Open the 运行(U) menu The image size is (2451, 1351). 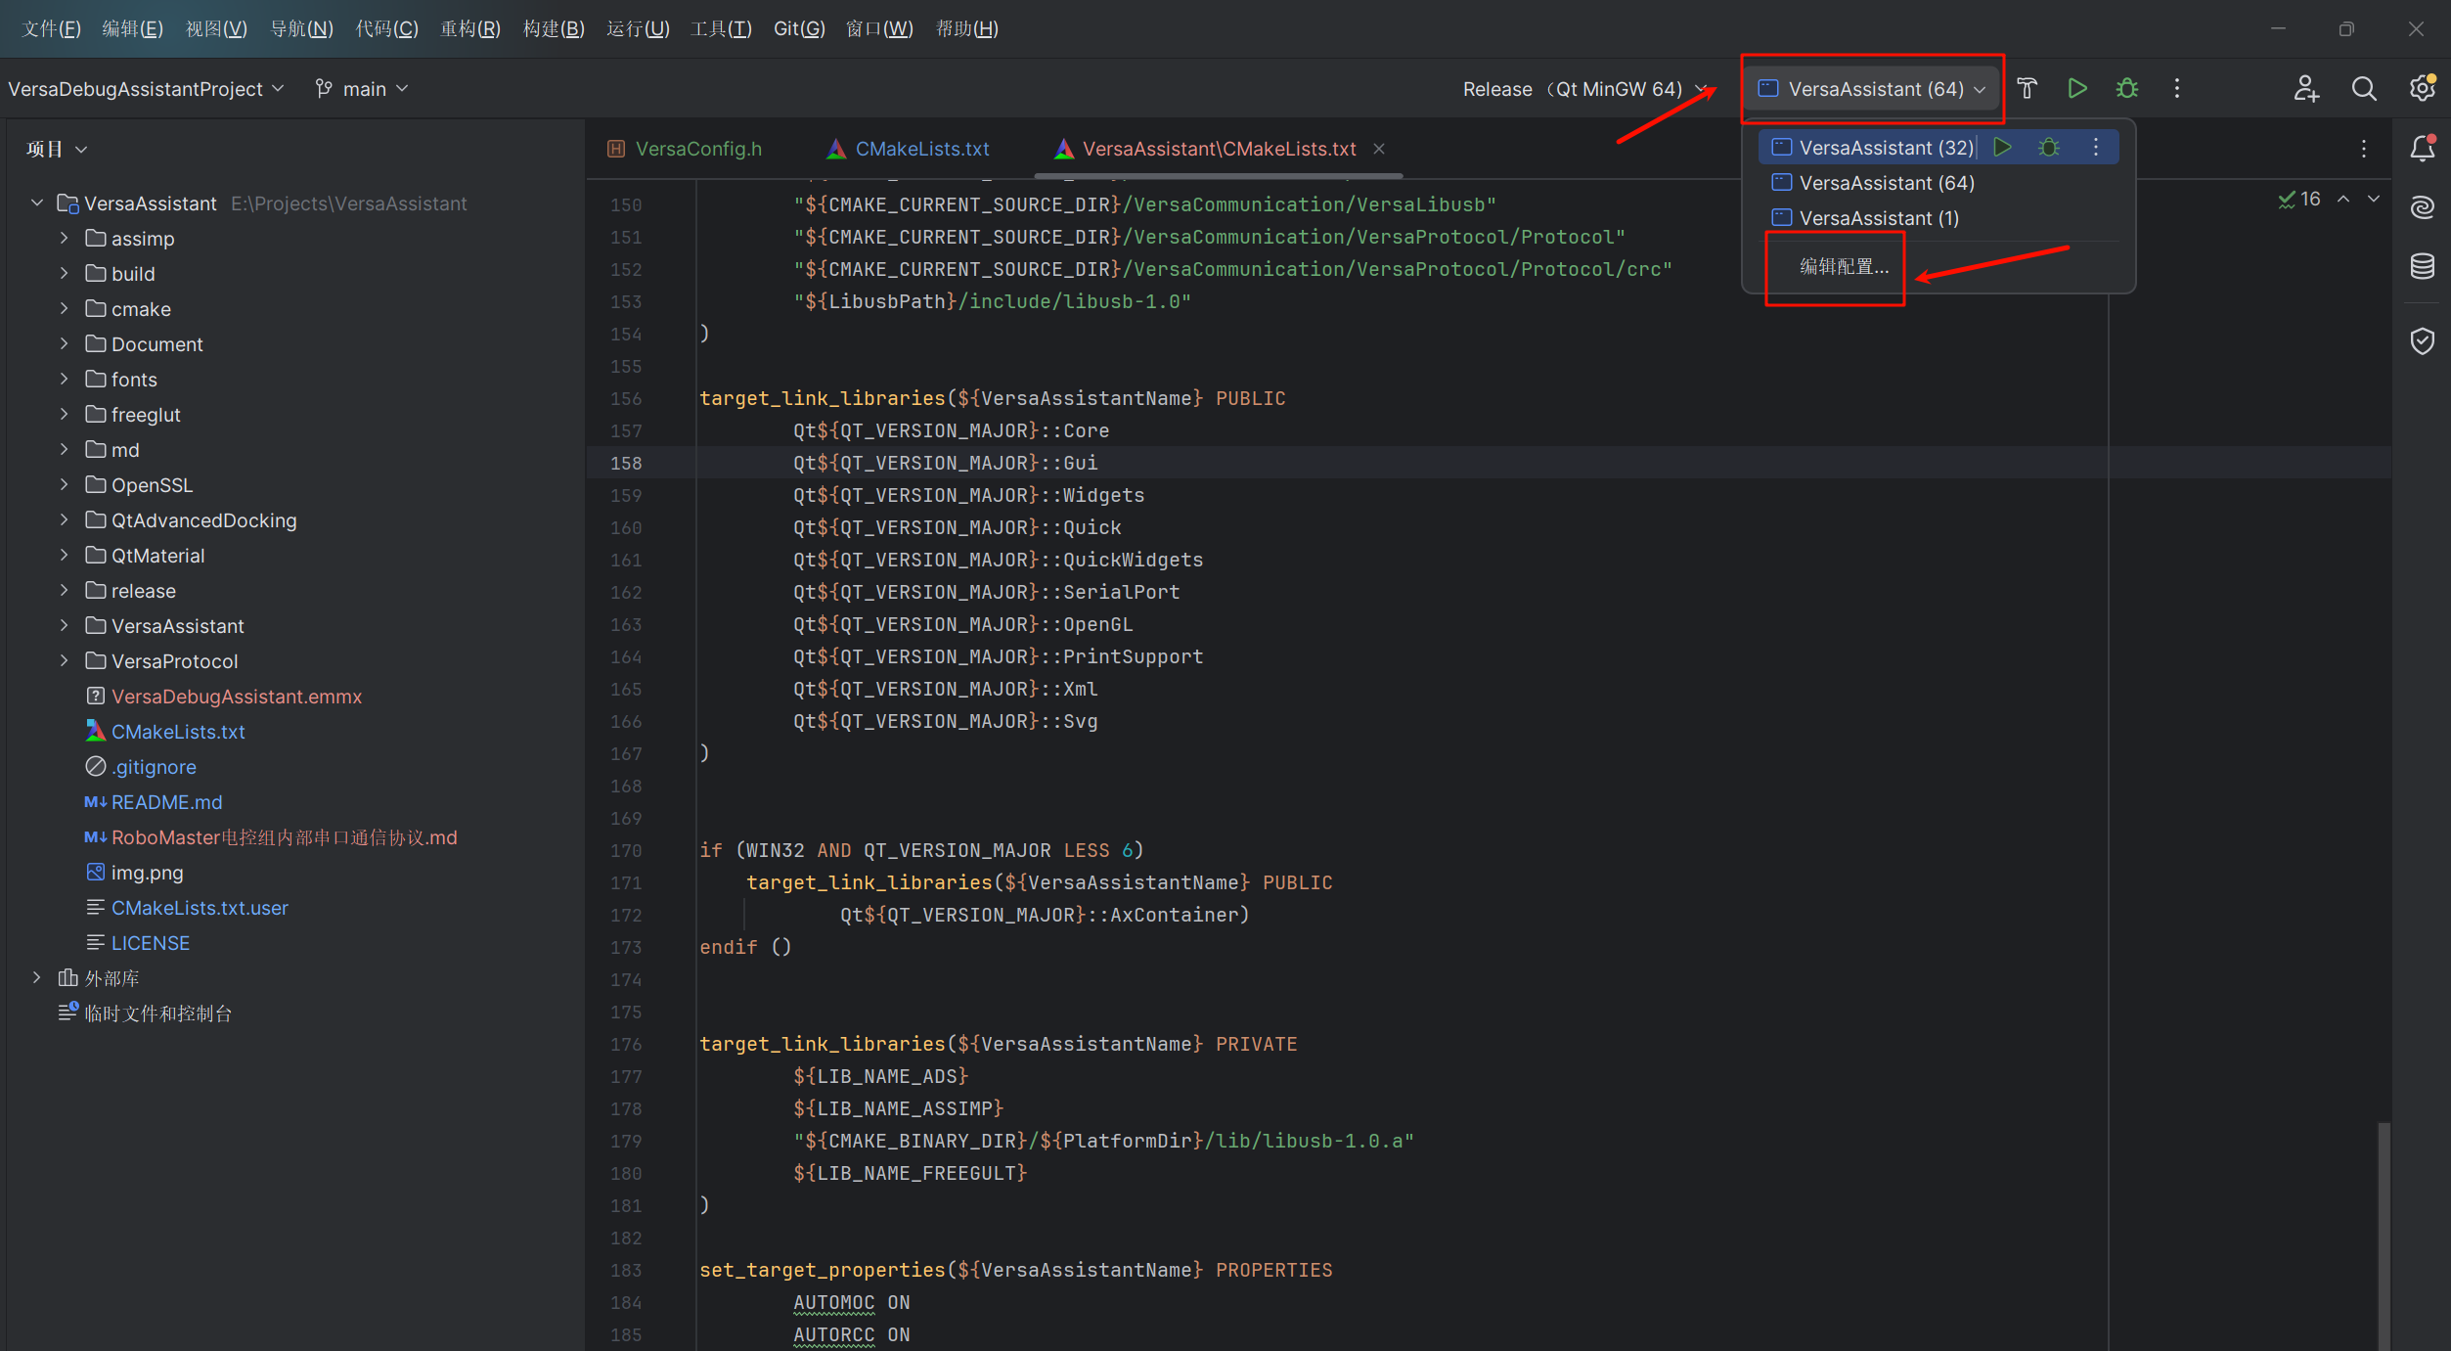[638, 28]
